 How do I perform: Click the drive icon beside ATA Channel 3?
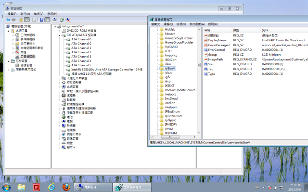tap(68, 57)
